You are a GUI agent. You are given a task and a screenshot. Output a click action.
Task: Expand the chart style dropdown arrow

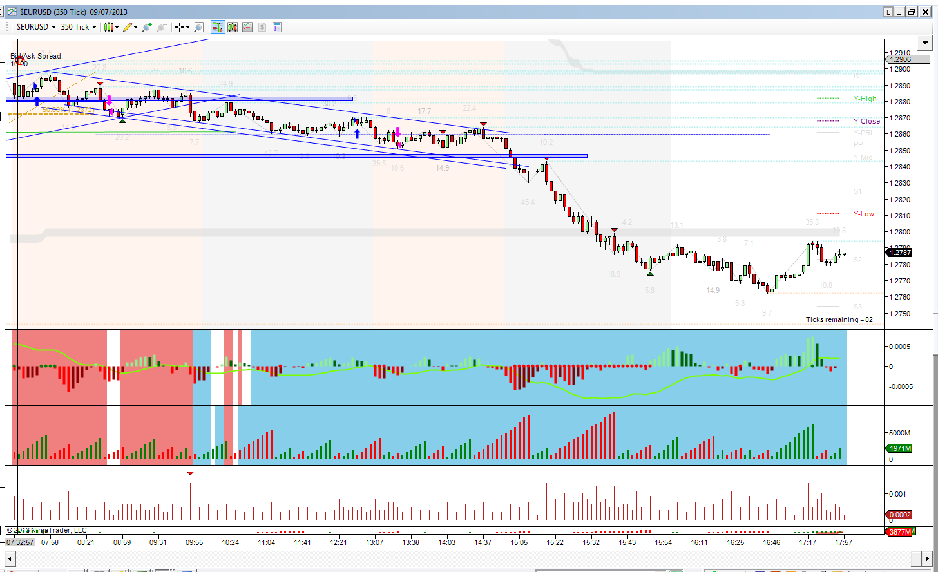pos(117,27)
